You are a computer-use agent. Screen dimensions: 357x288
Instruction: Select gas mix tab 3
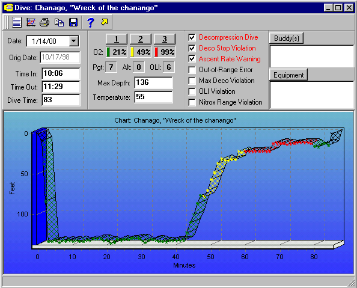[x=165, y=39]
